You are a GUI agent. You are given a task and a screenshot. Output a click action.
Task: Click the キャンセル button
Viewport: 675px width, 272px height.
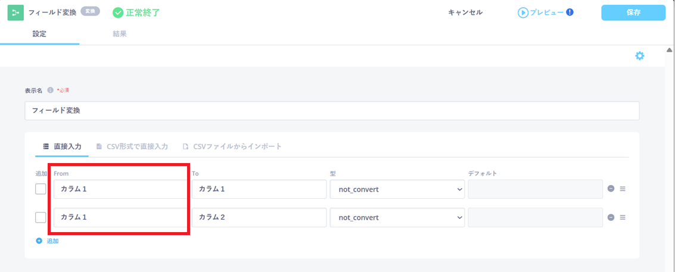(x=465, y=12)
